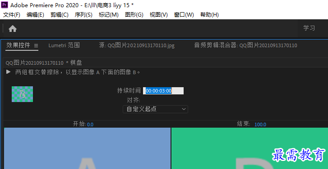The width and height of the screenshot is (328, 169).
Task: Select the 效果控件 tab
Action: [x=18, y=45]
